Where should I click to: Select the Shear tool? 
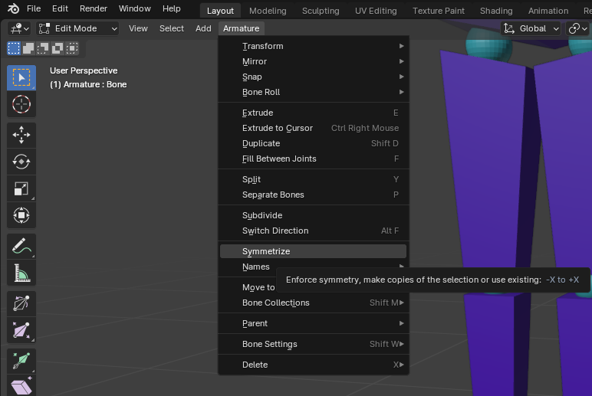pyautogui.click(x=21, y=386)
